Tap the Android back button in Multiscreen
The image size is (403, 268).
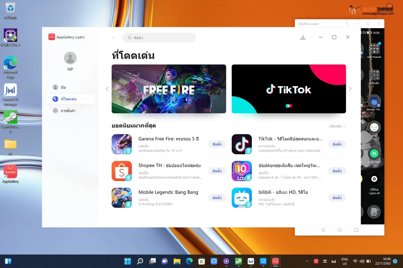323,230
